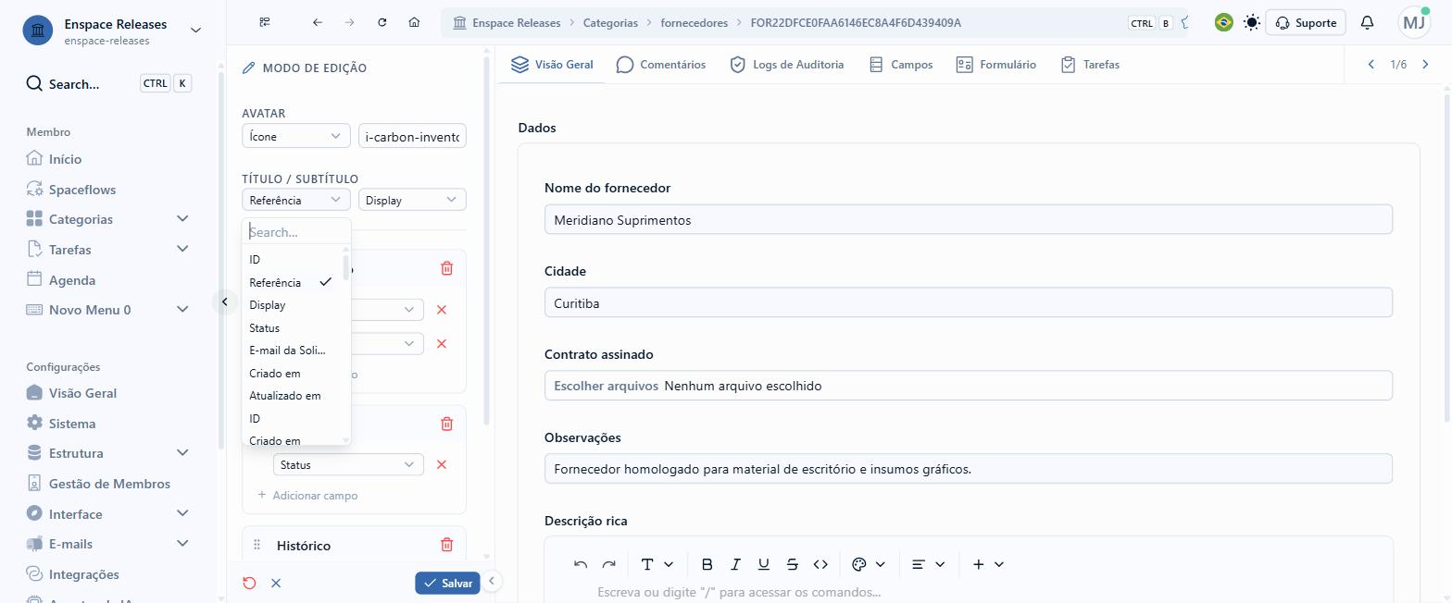Image resolution: width=1452 pixels, height=603 pixels.
Task: Grab the Histórico section drag handle
Action: pyautogui.click(x=257, y=545)
